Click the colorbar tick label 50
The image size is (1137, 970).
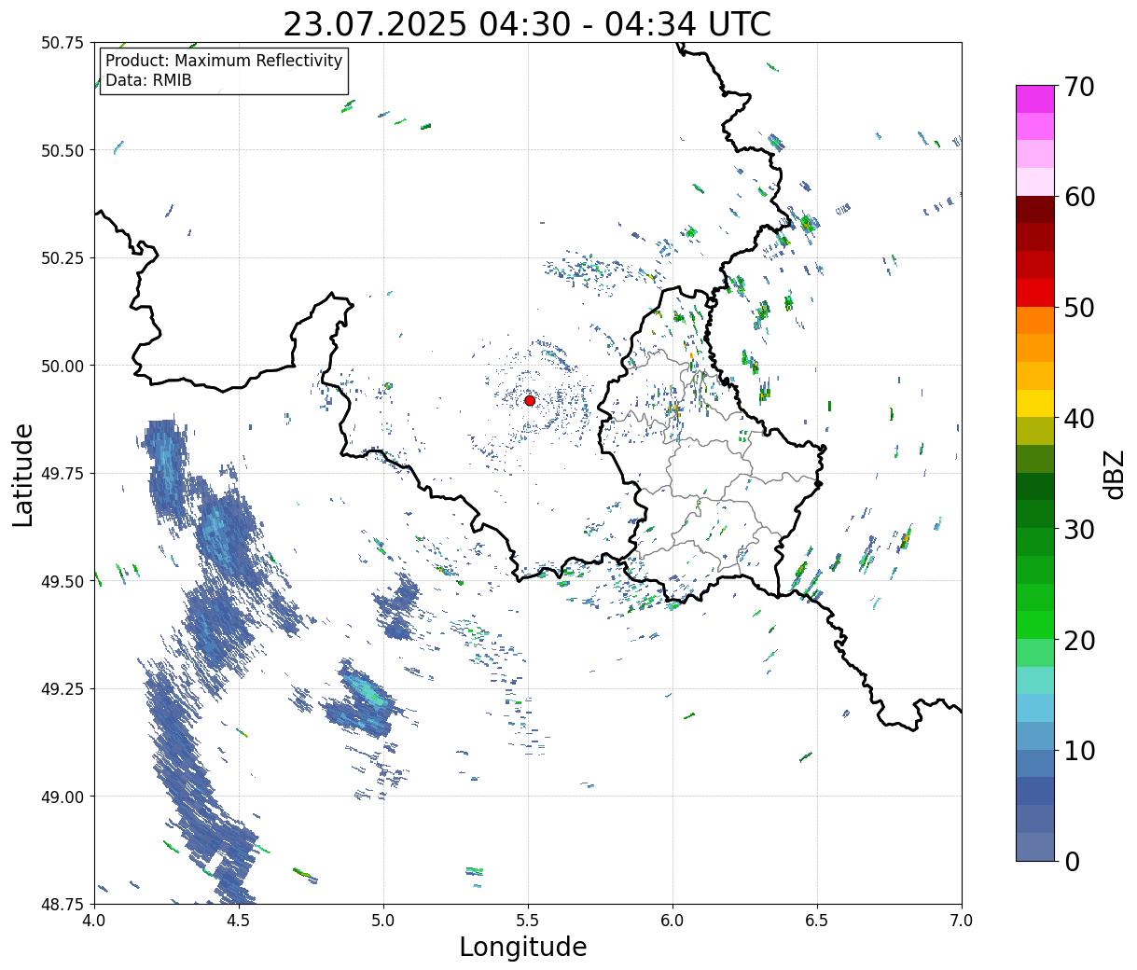tap(1079, 308)
